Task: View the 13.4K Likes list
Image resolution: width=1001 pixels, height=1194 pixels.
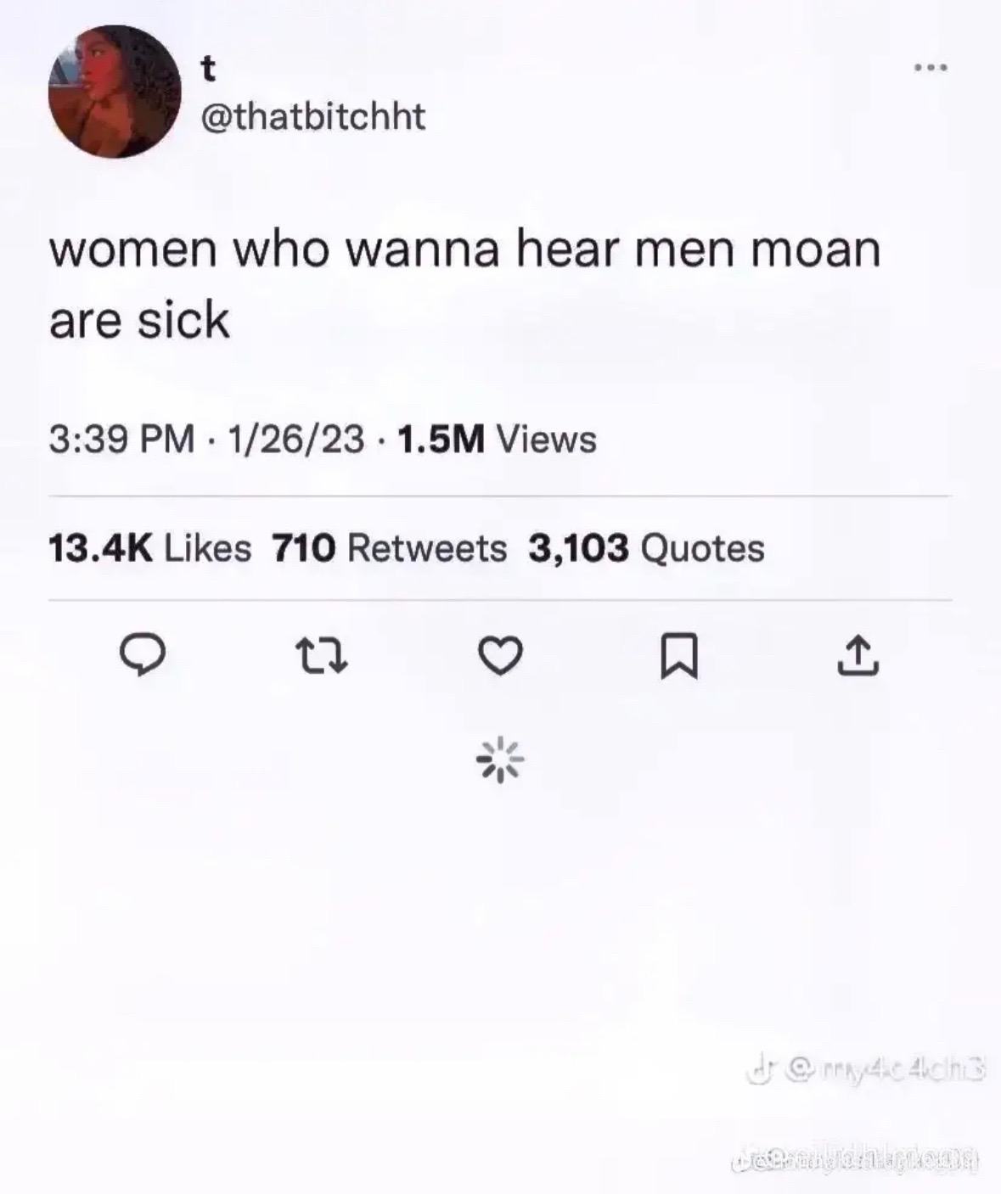Action: coord(150,548)
